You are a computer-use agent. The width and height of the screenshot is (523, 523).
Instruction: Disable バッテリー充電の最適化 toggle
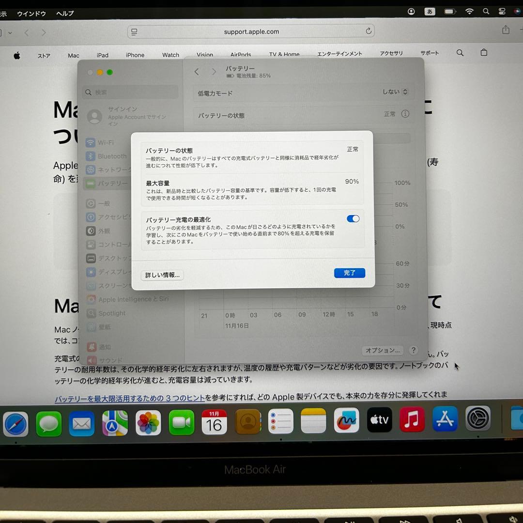[353, 218]
